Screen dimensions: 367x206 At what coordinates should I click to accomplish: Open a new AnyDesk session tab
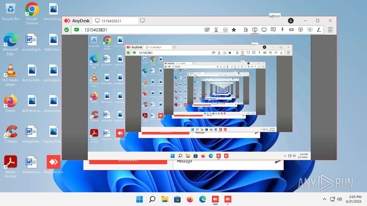[142, 21]
